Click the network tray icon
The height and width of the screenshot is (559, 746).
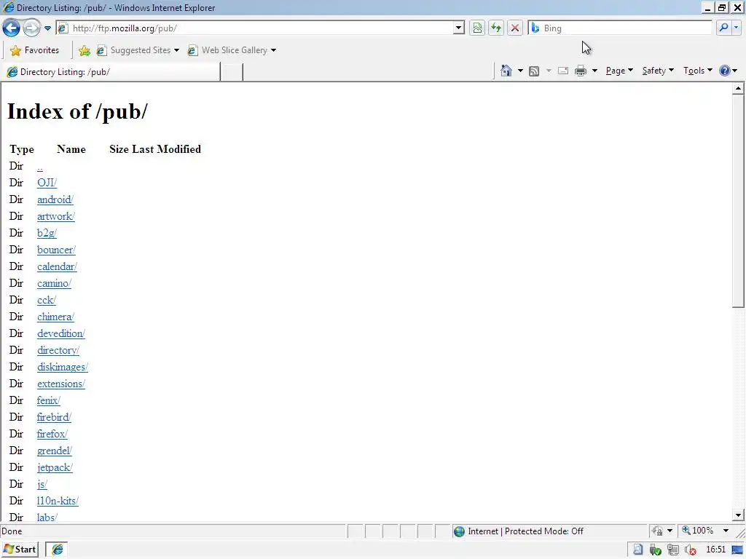pyautogui.click(x=672, y=550)
